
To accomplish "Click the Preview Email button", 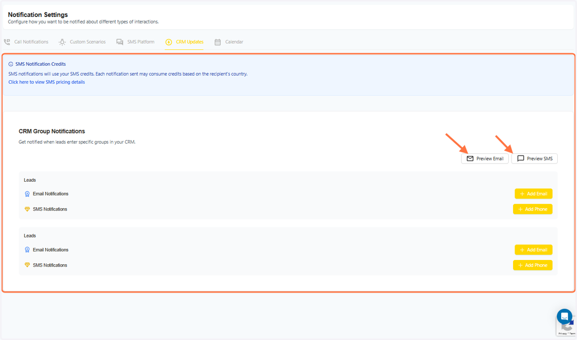I will coord(485,159).
